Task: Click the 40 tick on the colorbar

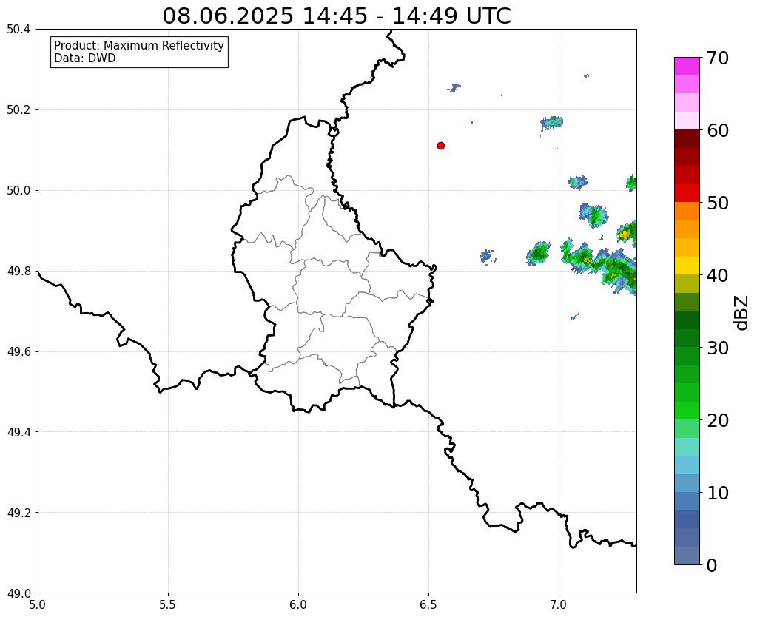Action: tap(718, 275)
